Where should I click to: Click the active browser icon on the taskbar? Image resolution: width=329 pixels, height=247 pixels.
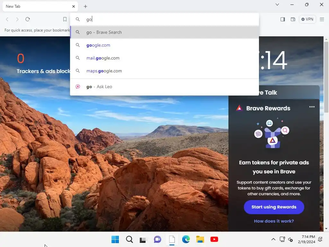click(x=172, y=239)
